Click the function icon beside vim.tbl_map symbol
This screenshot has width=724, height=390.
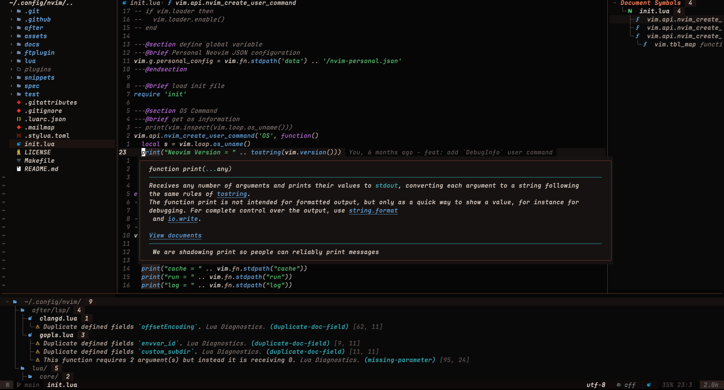(645, 45)
